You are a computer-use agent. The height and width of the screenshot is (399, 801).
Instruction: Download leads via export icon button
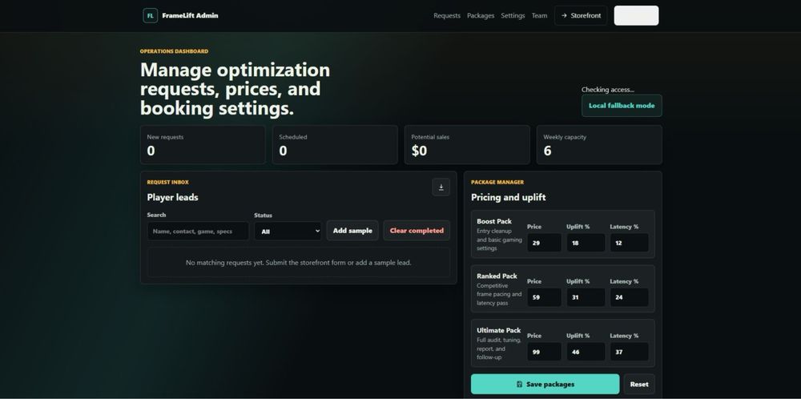(441, 187)
